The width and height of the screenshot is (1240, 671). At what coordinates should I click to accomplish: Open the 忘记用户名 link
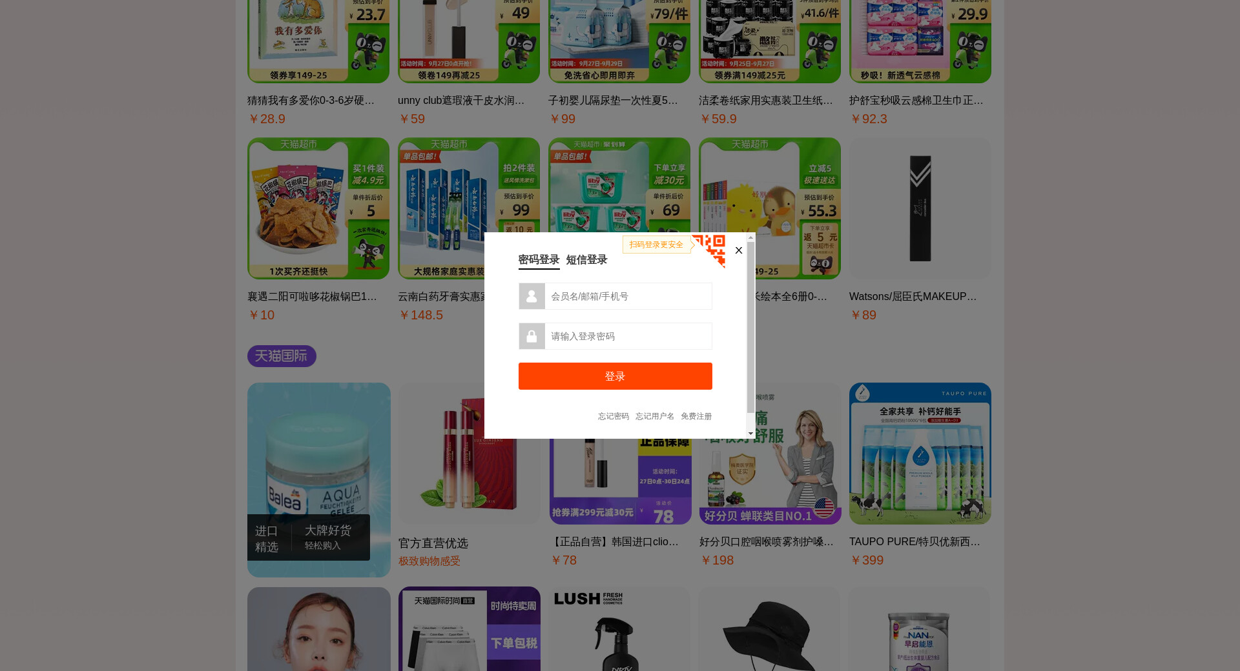[654, 416]
